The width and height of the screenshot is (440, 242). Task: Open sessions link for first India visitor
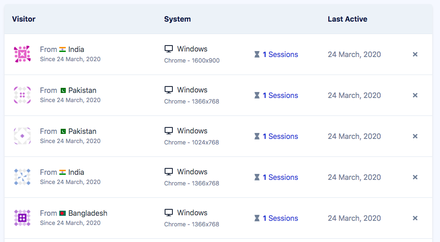tap(280, 54)
